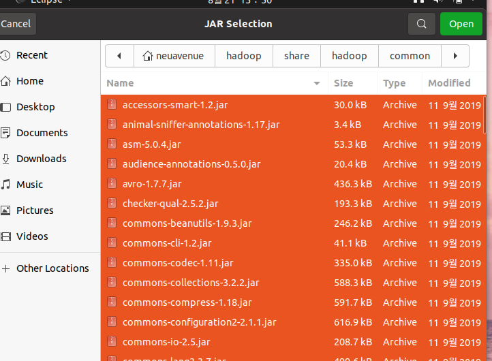
Task: Open Documents in sidebar
Action: (50, 133)
